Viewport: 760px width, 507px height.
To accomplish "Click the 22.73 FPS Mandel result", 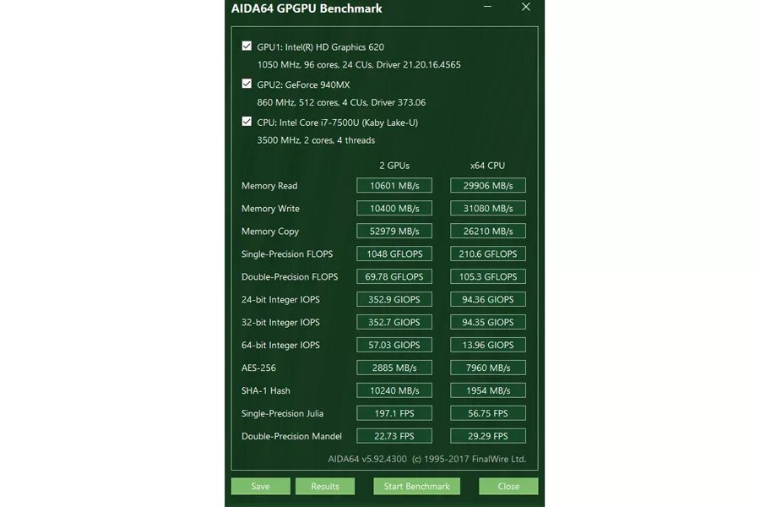I will click(394, 436).
